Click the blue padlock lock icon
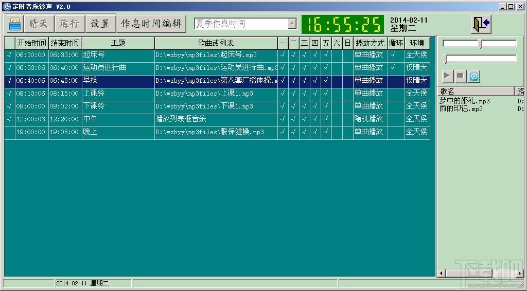The width and height of the screenshot is (527, 291). (x=15, y=24)
